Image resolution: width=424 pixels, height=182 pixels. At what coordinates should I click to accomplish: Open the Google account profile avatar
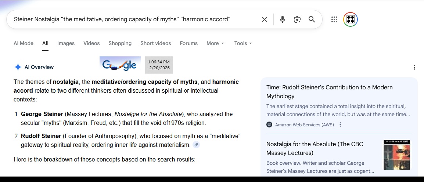[x=350, y=19]
